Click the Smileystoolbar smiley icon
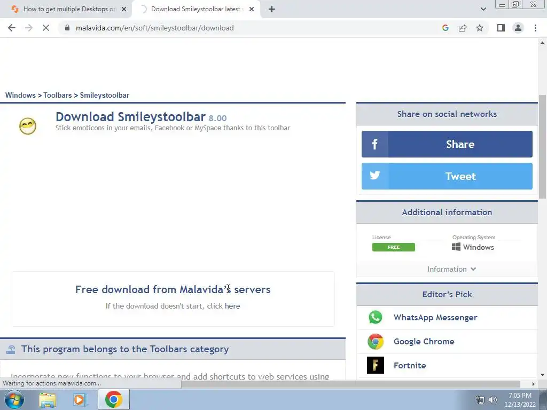 [x=28, y=126]
